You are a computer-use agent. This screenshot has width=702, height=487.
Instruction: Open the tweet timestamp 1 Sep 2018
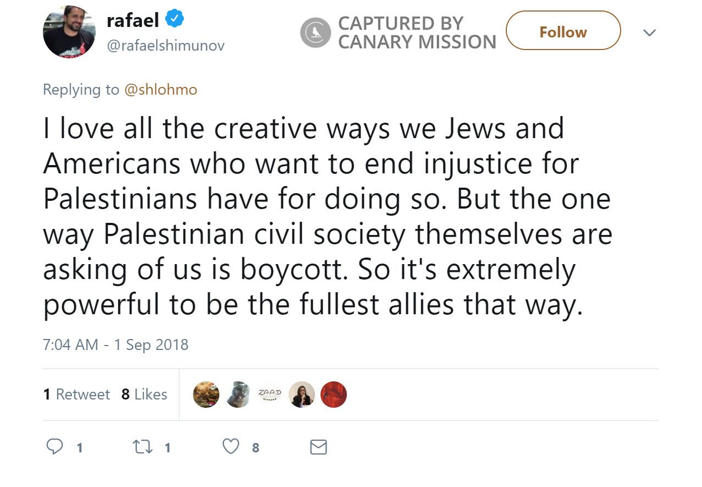(115, 344)
